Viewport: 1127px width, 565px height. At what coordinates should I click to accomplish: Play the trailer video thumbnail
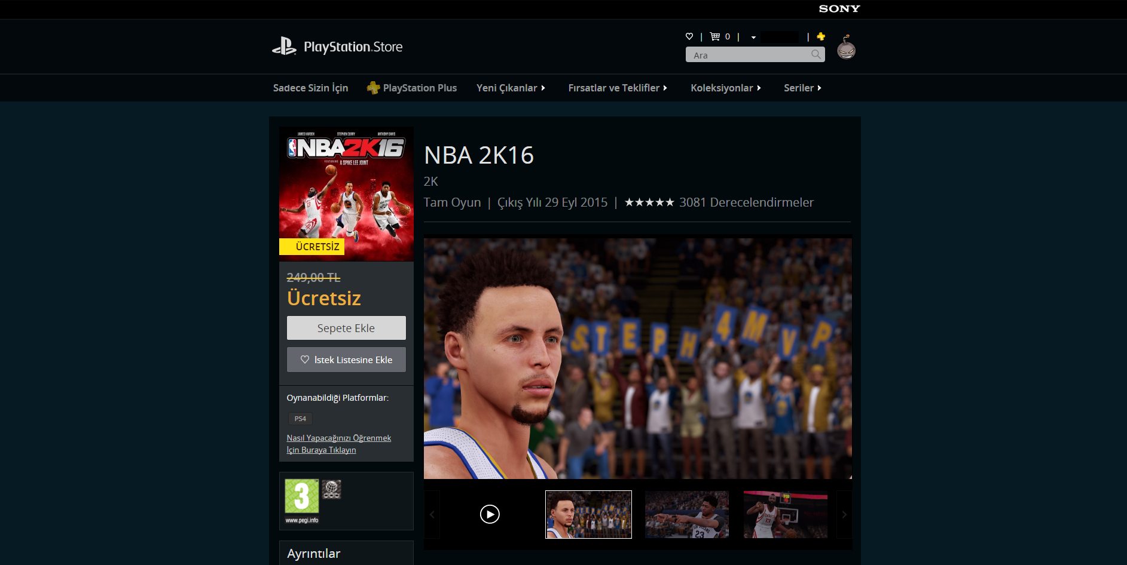[x=490, y=514]
